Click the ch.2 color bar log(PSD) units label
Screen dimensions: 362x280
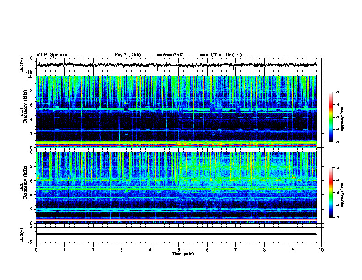pos(342,195)
